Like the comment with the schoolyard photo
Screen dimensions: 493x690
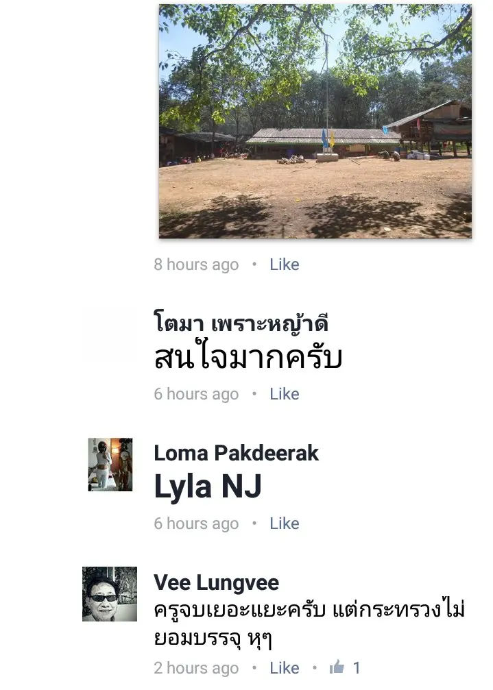[285, 264]
